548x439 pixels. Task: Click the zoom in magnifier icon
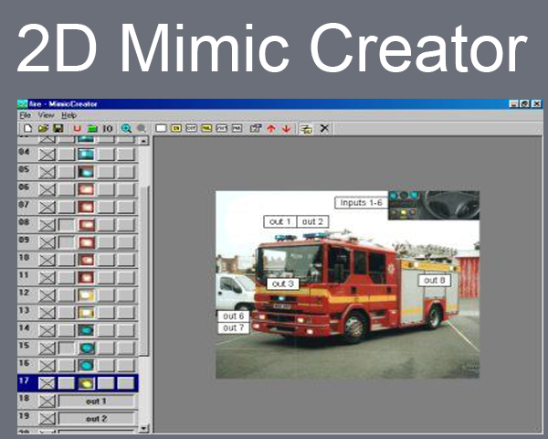[126, 129]
